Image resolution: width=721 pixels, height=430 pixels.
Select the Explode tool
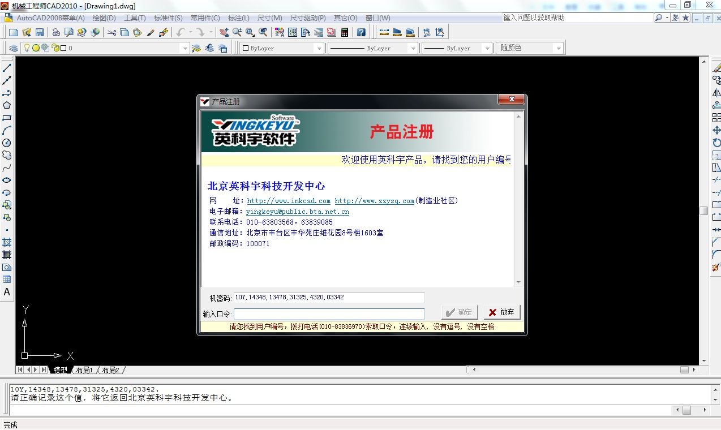(x=716, y=267)
